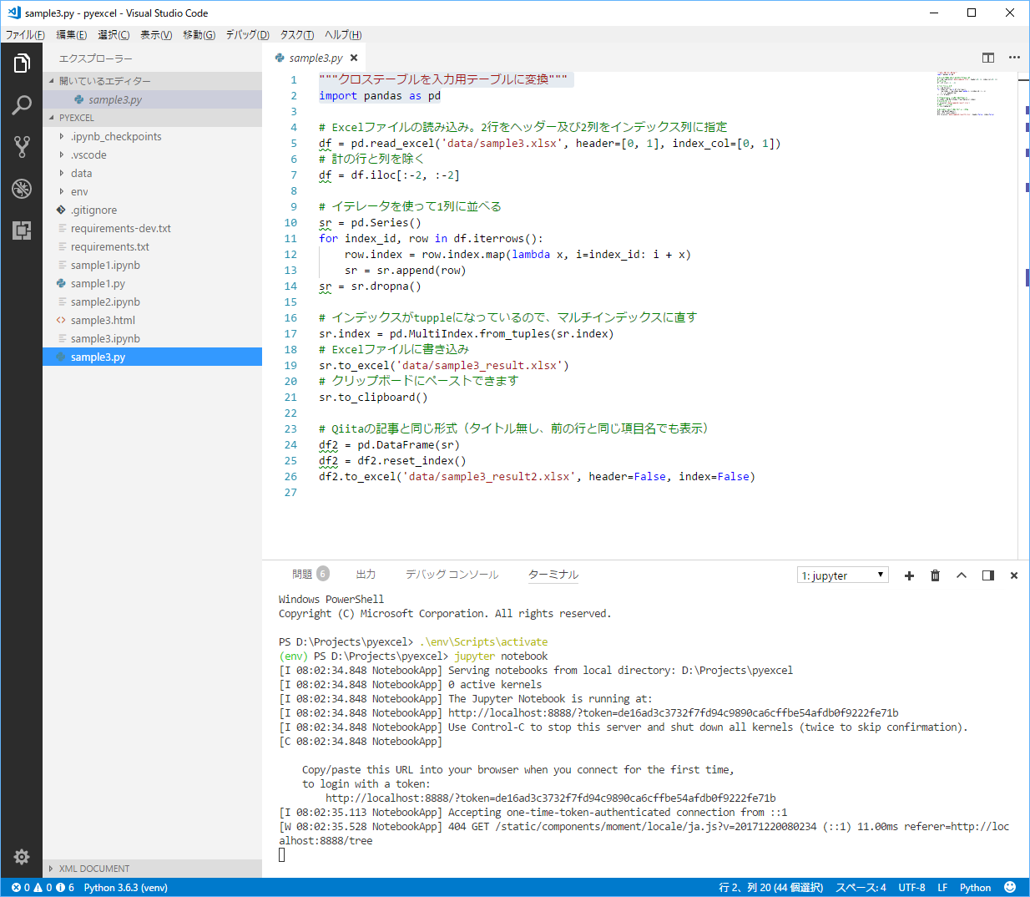1030x897 pixels.
Task: Click Python 3.6.3 (venv) interpreter selector
Action: tap(125, 887)
